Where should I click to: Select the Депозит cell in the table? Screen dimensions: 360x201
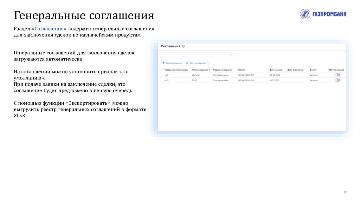click(x=196, y=75)
